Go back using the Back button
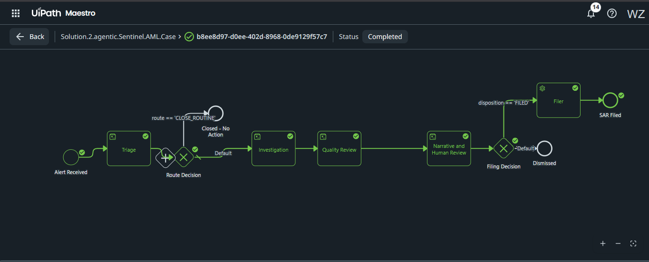Screen dimensions: 649x262 29,37
